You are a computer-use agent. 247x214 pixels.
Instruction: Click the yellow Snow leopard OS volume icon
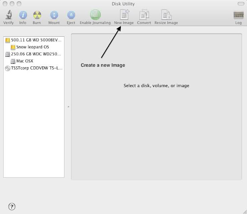(13, 47)
